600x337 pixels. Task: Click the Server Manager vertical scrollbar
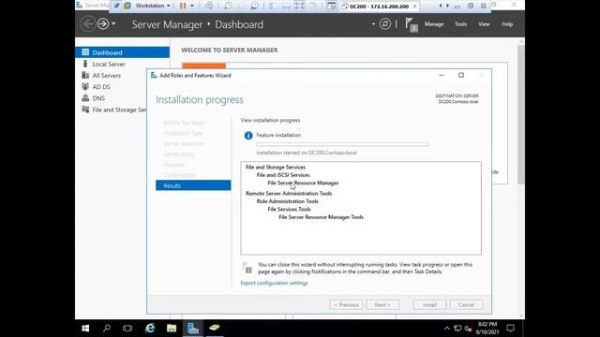click(x=521, y=114)
